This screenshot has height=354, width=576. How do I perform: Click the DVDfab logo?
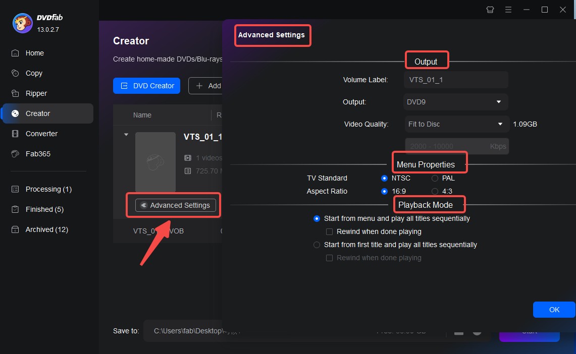pos(22,23)
